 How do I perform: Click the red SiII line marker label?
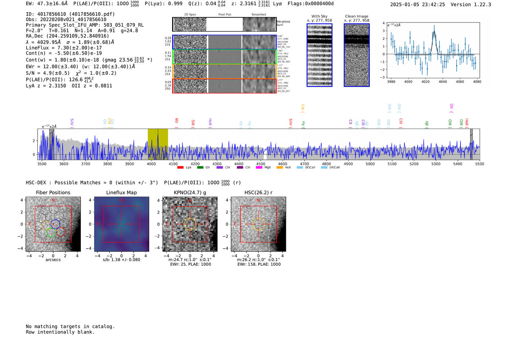[193, 124]
